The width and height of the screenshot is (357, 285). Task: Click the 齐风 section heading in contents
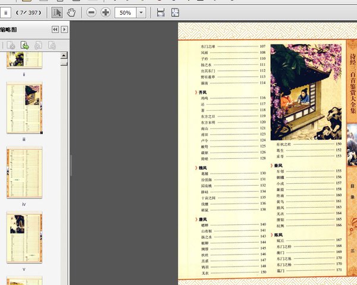[202, 92]
